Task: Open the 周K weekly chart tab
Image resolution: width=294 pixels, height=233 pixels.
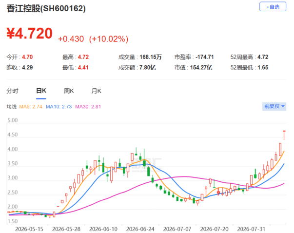Action: coord(69,91)
